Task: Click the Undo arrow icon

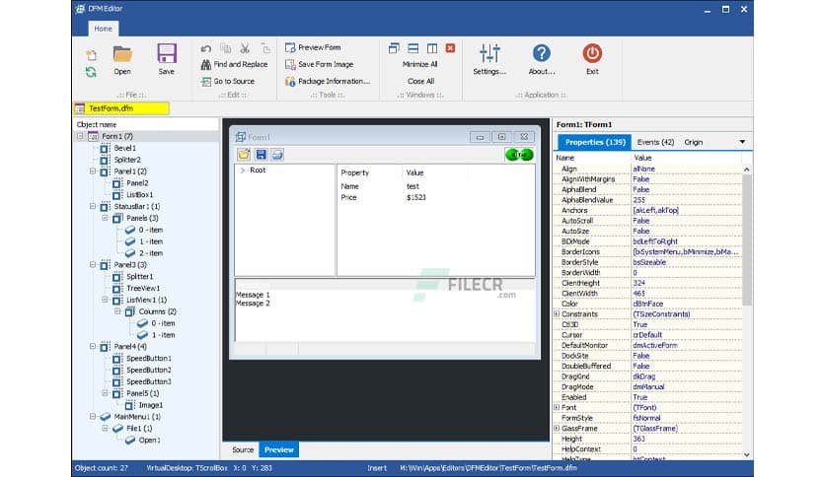Action: tap(205, 48)
